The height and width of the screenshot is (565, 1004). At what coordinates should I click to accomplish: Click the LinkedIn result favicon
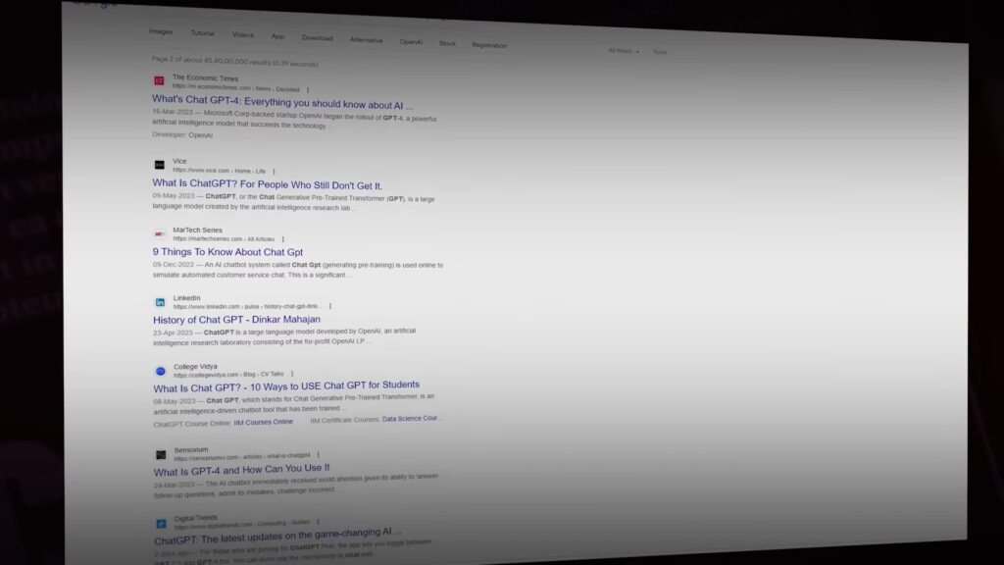coord(160,302)
